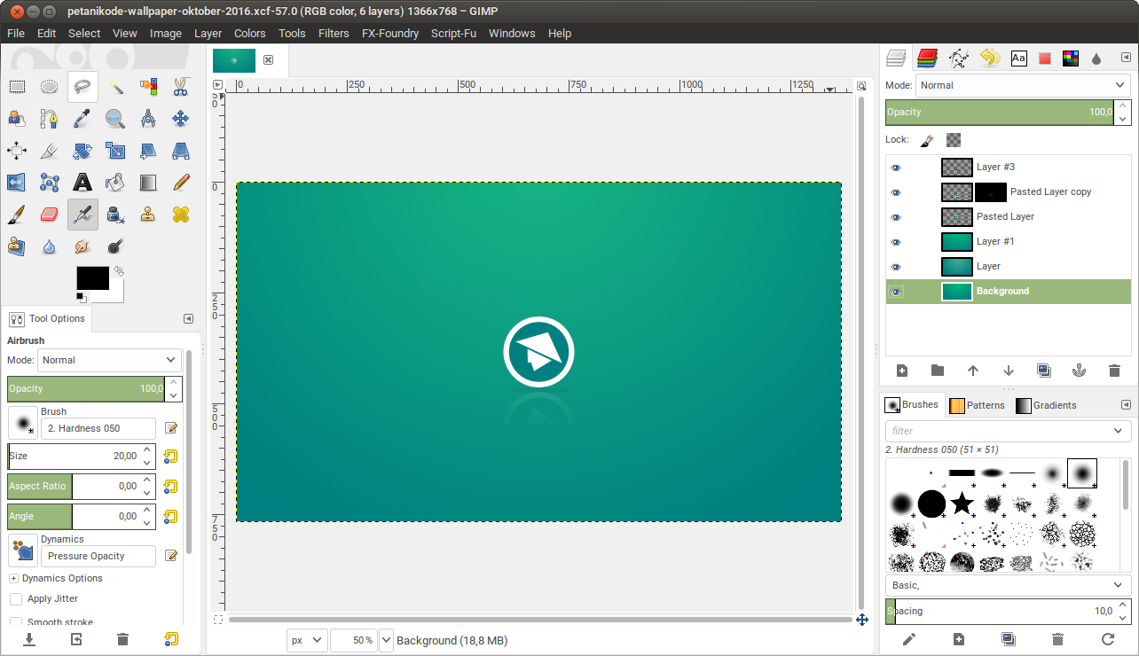Image resolution: width=1139 pixels, height=656 pixels.
Task: Hide the Background layer
Action: pyautogui.click(x=896, y=291)
